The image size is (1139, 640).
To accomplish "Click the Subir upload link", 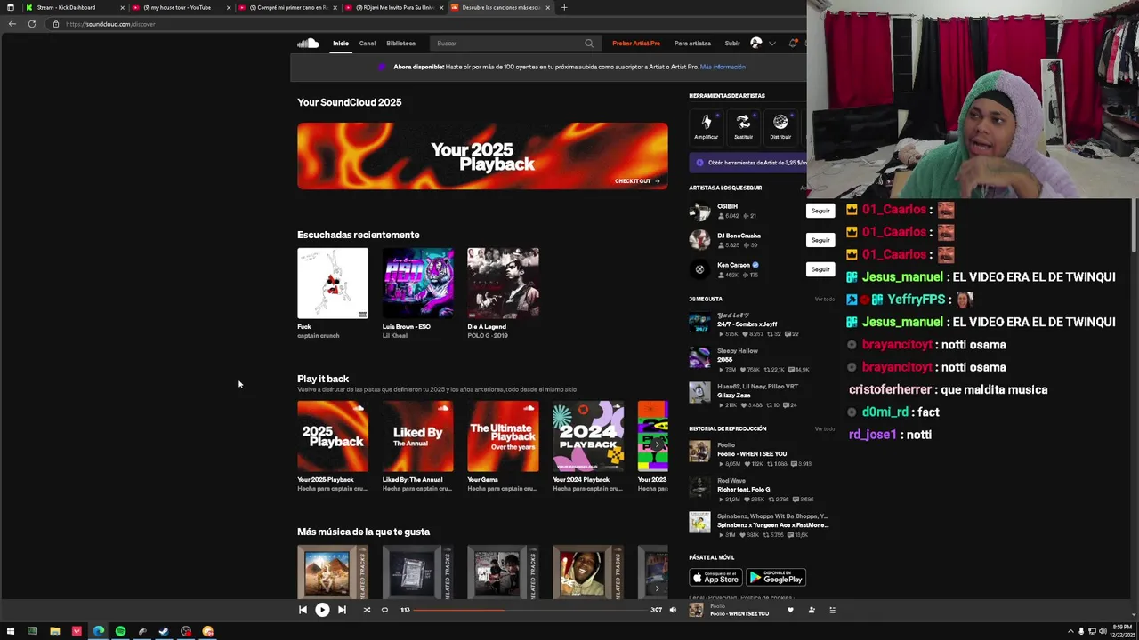I will tap(732, 43).
